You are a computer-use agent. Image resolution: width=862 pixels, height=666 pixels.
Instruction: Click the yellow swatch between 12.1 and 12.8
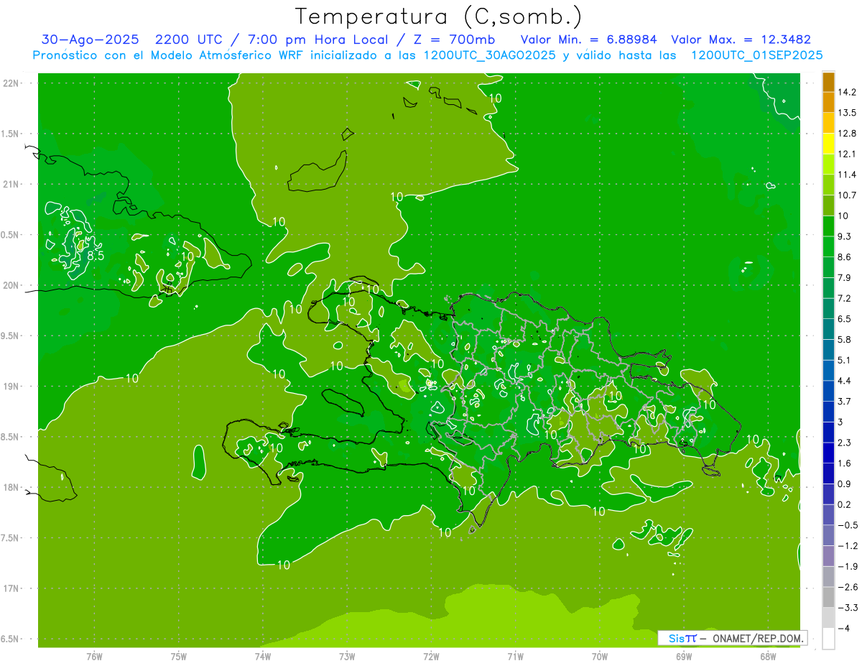click(x=828, y=144)
